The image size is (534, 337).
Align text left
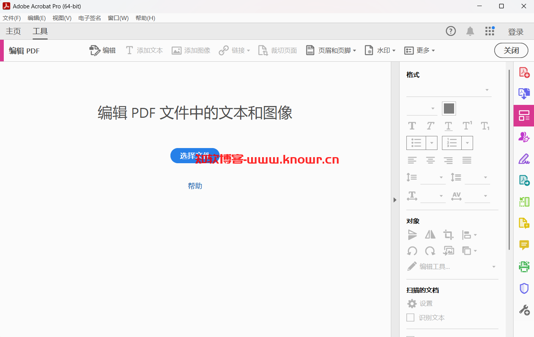point(412,160)
